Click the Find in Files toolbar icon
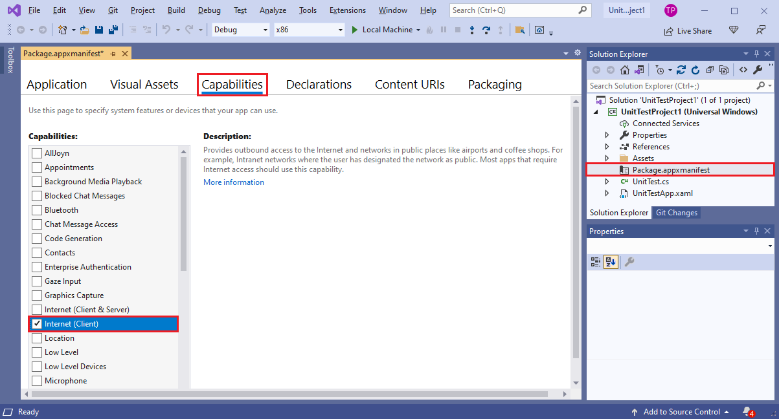The width and height of the screenshot is (779, 419). (519, 30)
